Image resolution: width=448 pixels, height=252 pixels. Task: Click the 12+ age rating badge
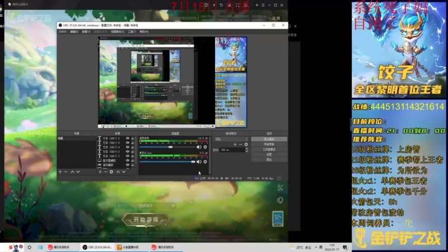click(x=278, y=218)
